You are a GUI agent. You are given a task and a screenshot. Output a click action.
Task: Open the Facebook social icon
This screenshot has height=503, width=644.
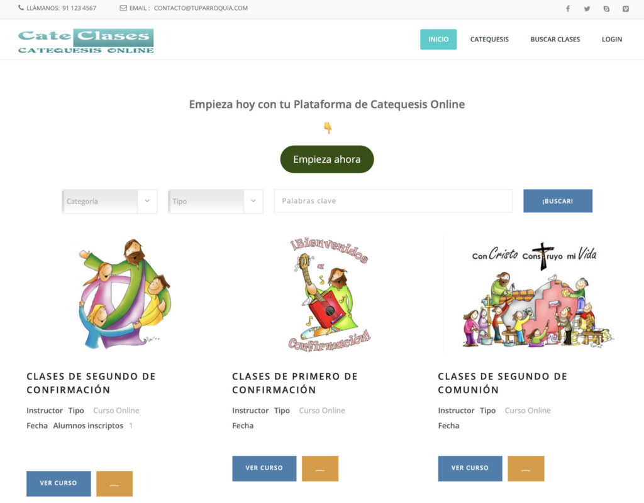568,9
